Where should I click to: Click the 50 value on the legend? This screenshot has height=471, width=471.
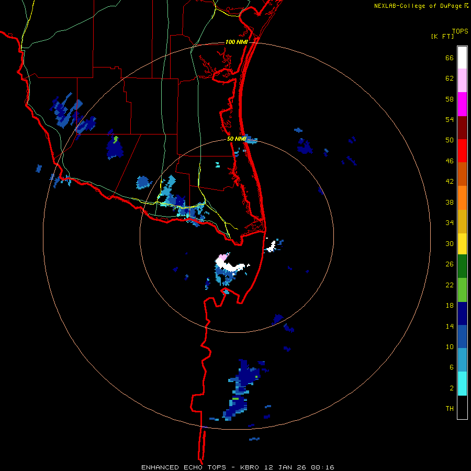(x=450, y=140)
